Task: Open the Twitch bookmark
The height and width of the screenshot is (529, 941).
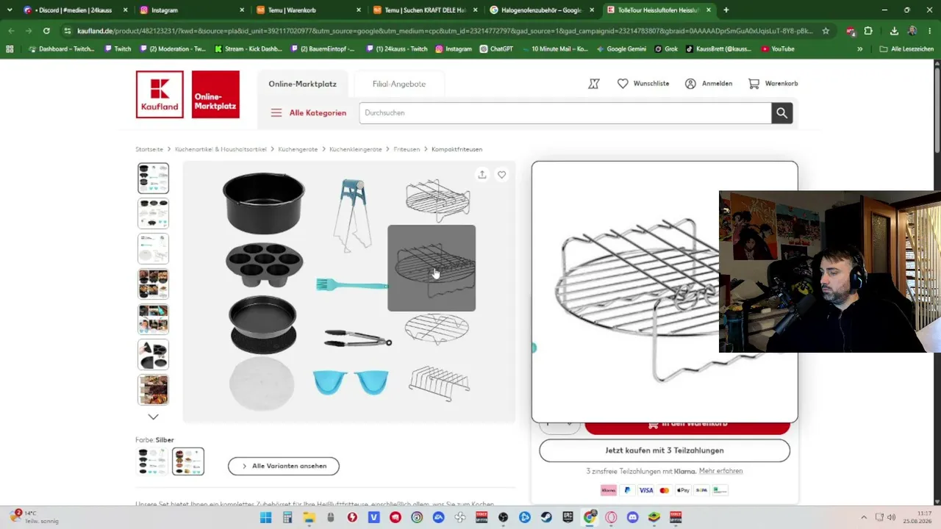Action: pyautogui.click(x=118, y=49)
